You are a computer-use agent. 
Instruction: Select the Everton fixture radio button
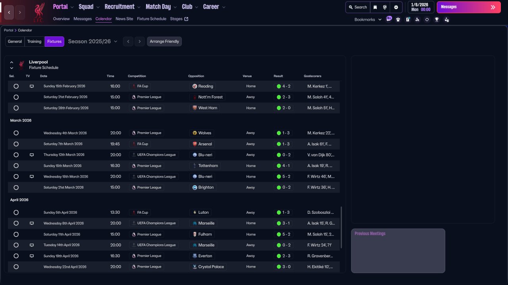tap(16, 256)
